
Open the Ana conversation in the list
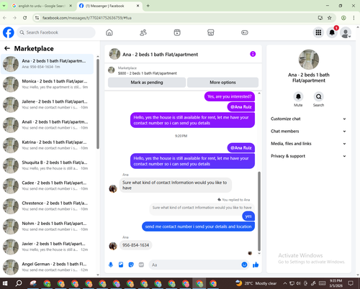48,64
